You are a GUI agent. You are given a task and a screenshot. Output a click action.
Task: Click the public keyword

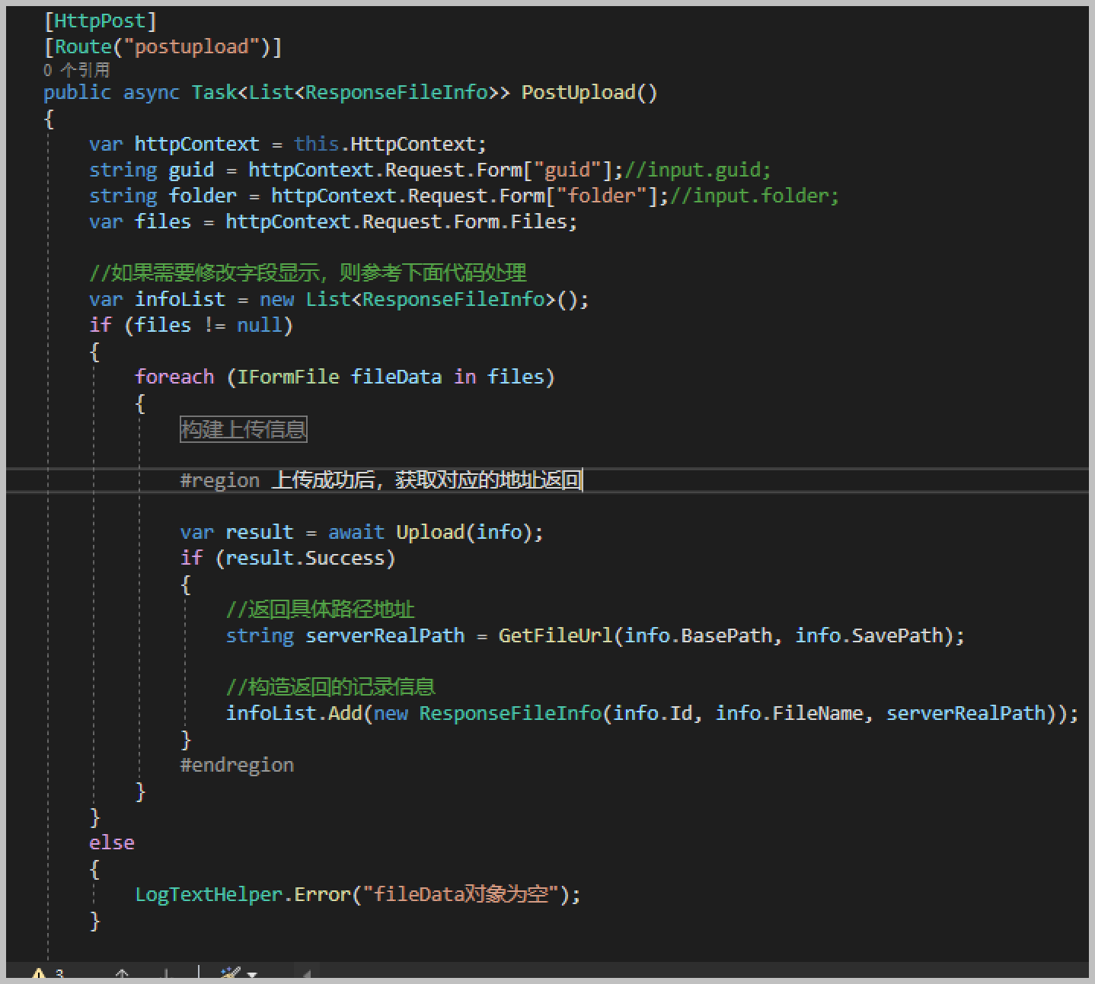[x=78, y=92]
